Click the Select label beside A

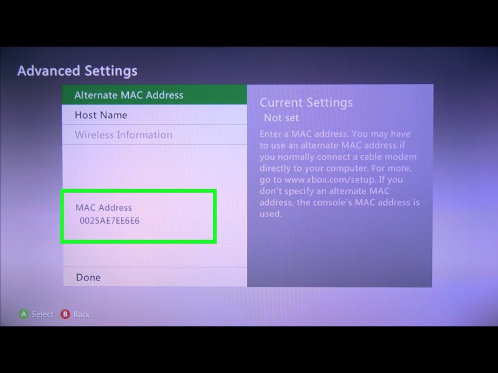point(42,315)
